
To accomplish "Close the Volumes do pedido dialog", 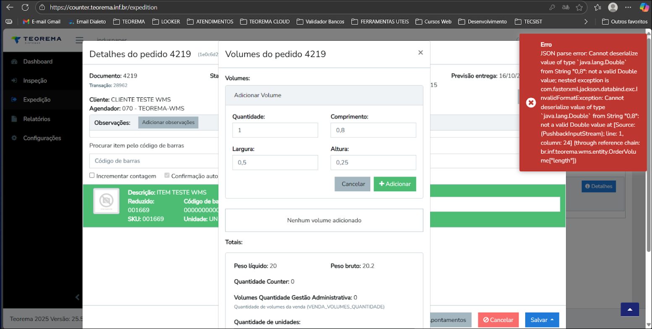I will coord(420,53).
